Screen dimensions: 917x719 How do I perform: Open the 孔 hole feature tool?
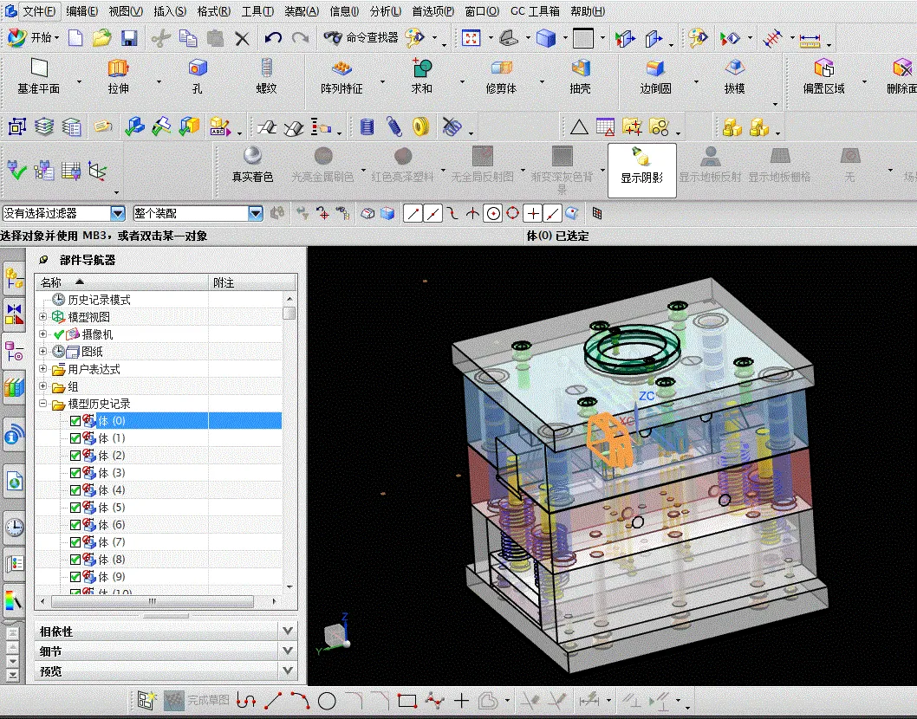click(198, 76)
